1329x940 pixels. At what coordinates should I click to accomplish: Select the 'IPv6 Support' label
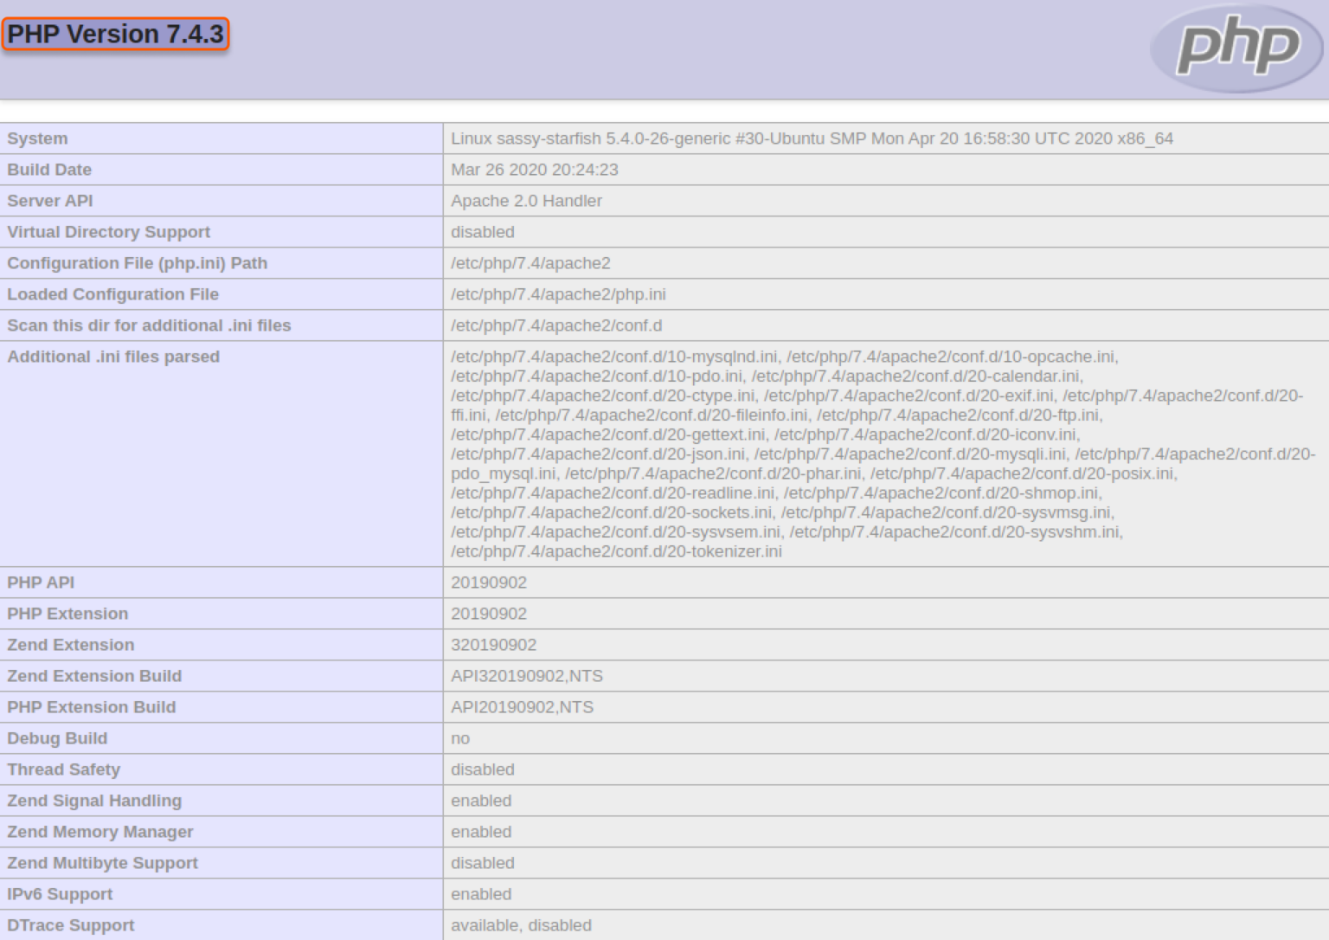(60, 894)
